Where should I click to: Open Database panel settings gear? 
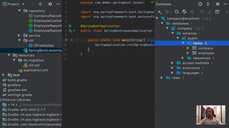[x=218, y=4]
